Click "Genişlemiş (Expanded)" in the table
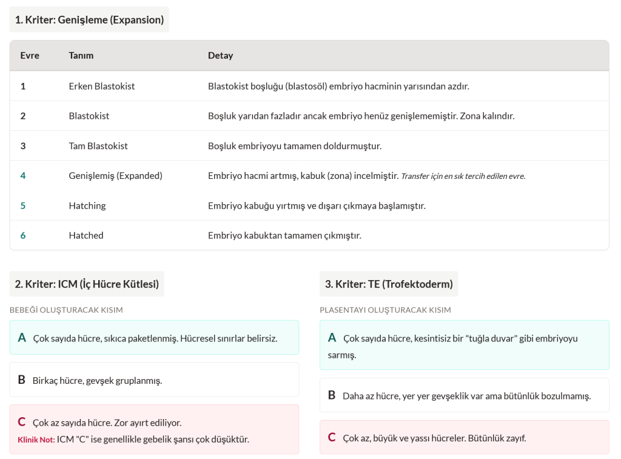Screen dimensions: 621x459 tap(116, 176)
